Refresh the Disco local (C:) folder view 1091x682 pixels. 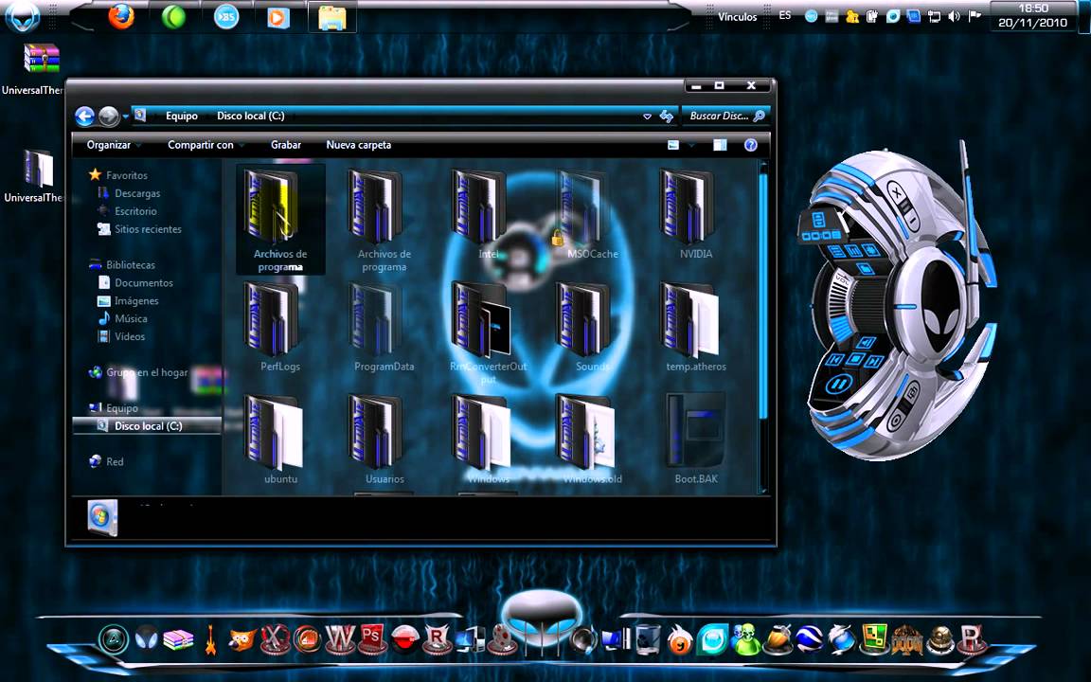tap(667, 117)
